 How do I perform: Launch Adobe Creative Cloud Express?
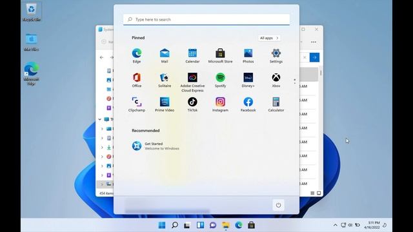tap(192, 82)
